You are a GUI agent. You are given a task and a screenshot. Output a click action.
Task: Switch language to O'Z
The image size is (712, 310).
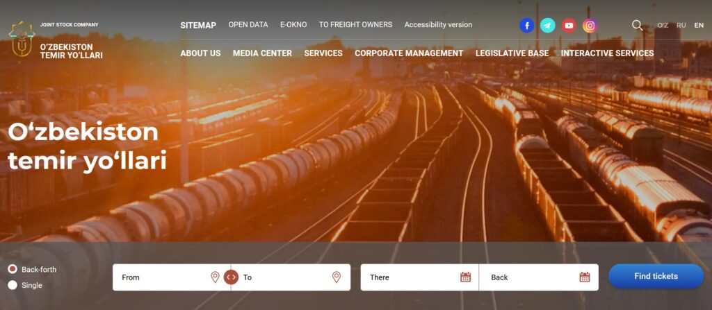[x=663, y=26]
